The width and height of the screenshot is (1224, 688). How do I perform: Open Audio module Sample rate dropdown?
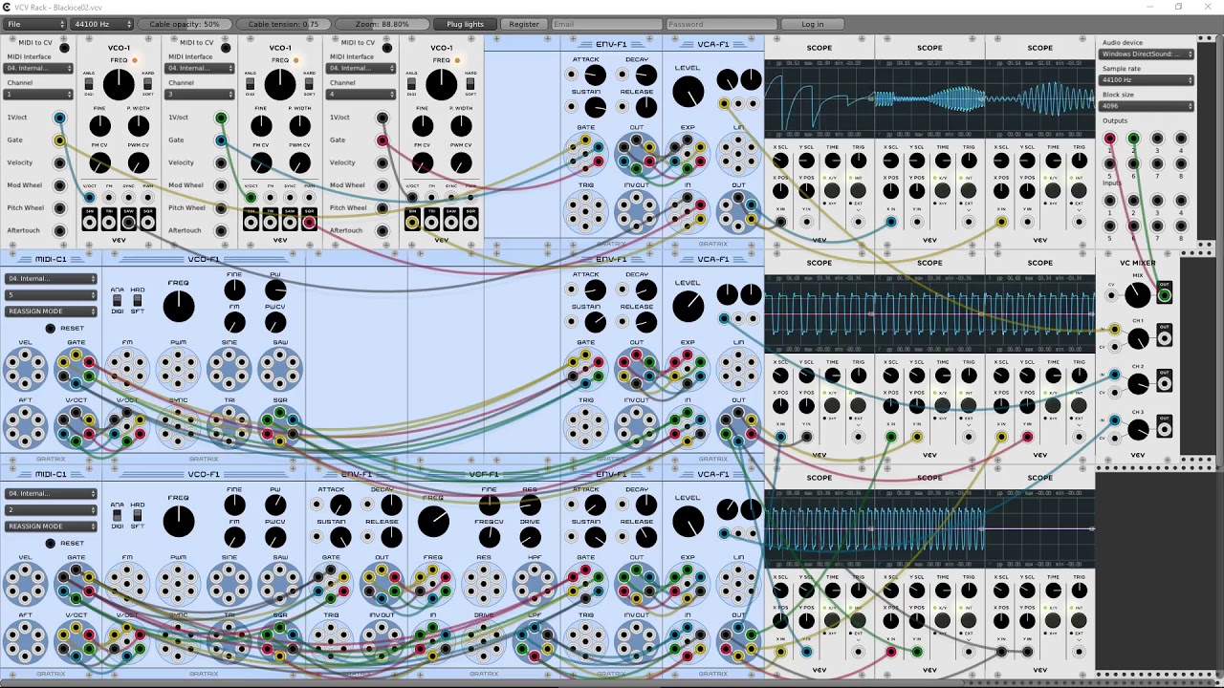(x=1147, y=80)
